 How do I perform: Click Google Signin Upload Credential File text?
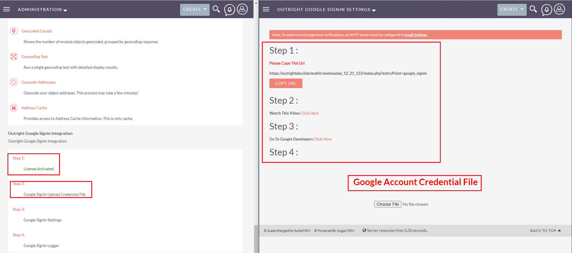tap(55, 194)
